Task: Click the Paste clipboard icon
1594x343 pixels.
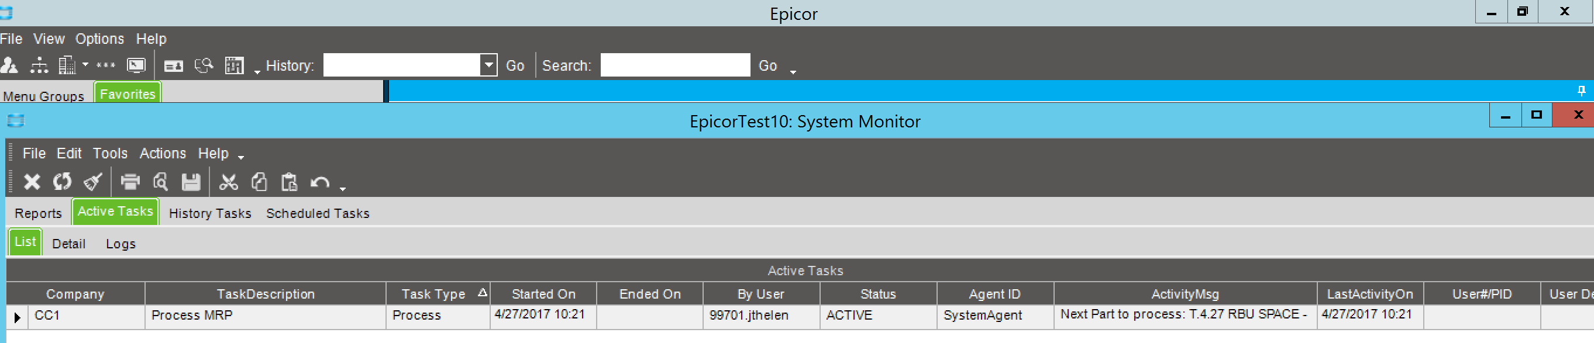Action: pos(289,182)
